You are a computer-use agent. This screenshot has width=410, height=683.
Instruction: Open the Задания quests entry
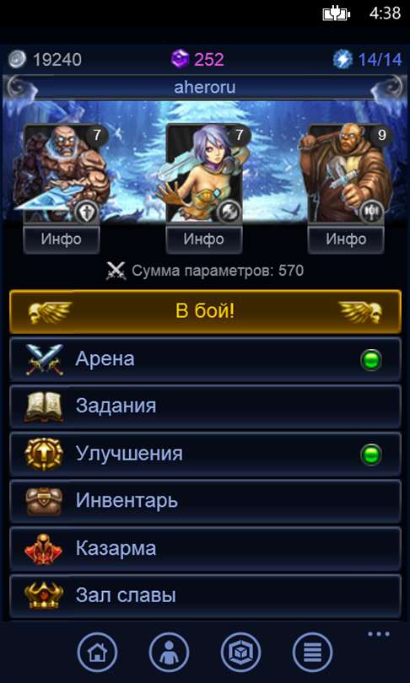tap(205, 406)
